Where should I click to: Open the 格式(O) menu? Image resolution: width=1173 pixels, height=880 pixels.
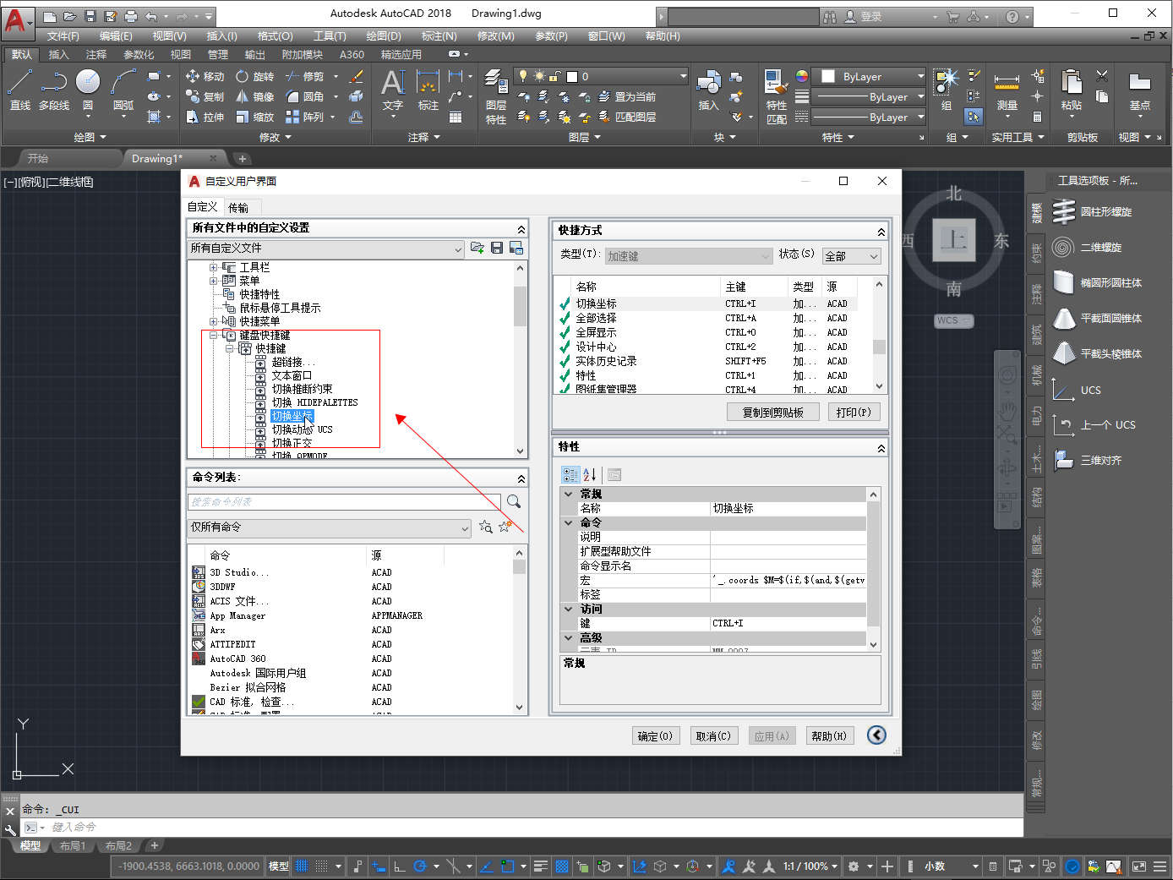point(275,36)
